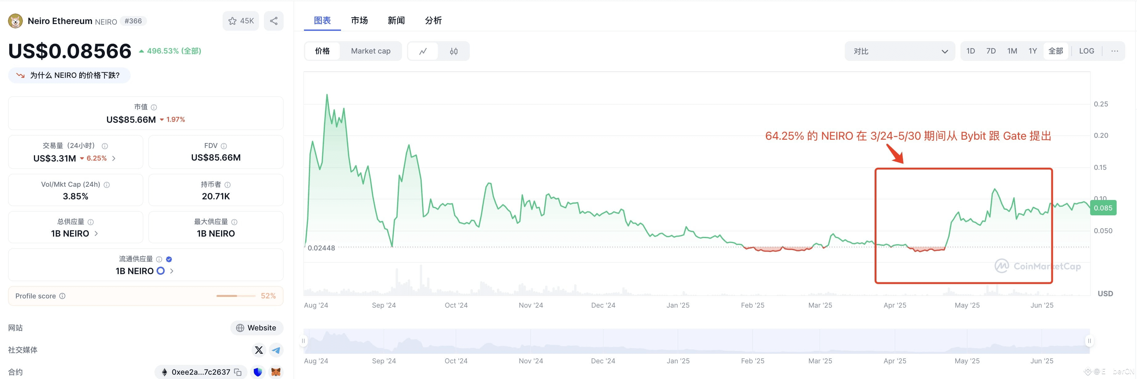Select the line chart type

(423, 51)
